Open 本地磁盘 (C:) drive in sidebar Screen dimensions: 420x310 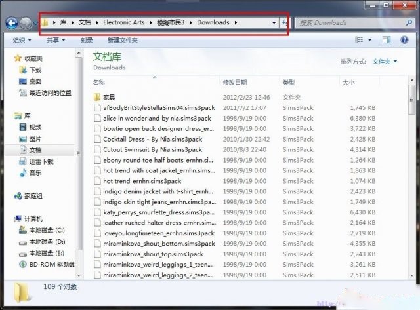(x=46, y=230)
